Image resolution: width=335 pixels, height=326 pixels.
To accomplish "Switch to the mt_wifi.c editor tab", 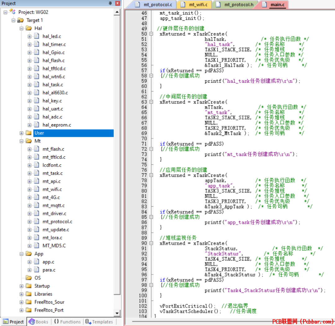I will (x=195, y=4).
